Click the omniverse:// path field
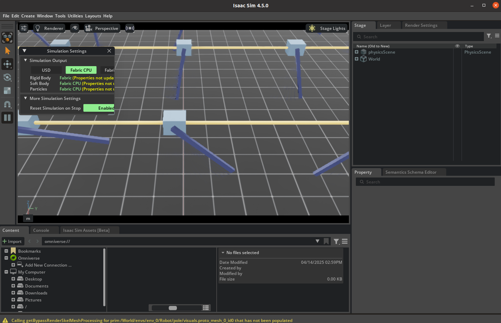The width and height of the screenshot is (501, 323). coord(178,242)
